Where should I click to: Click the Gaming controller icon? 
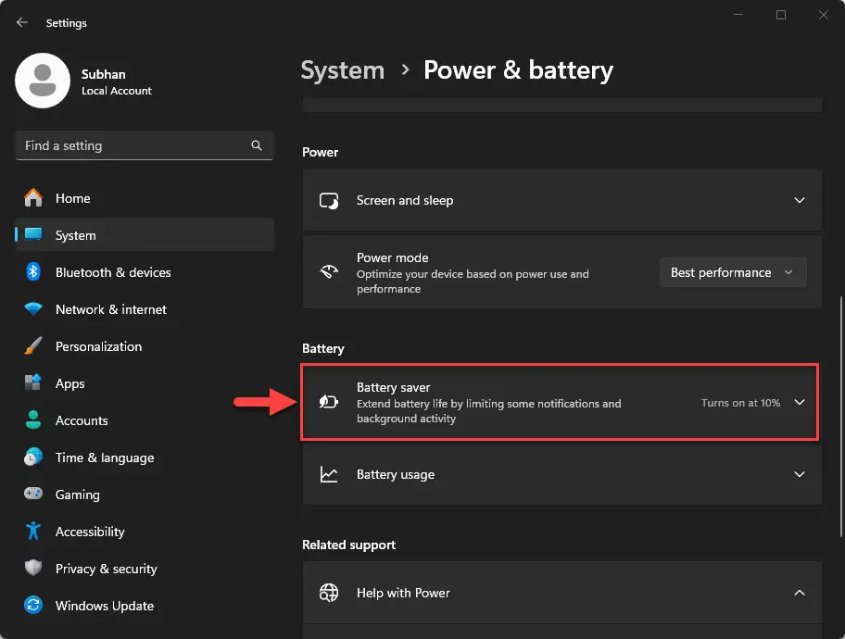[33, 494]
